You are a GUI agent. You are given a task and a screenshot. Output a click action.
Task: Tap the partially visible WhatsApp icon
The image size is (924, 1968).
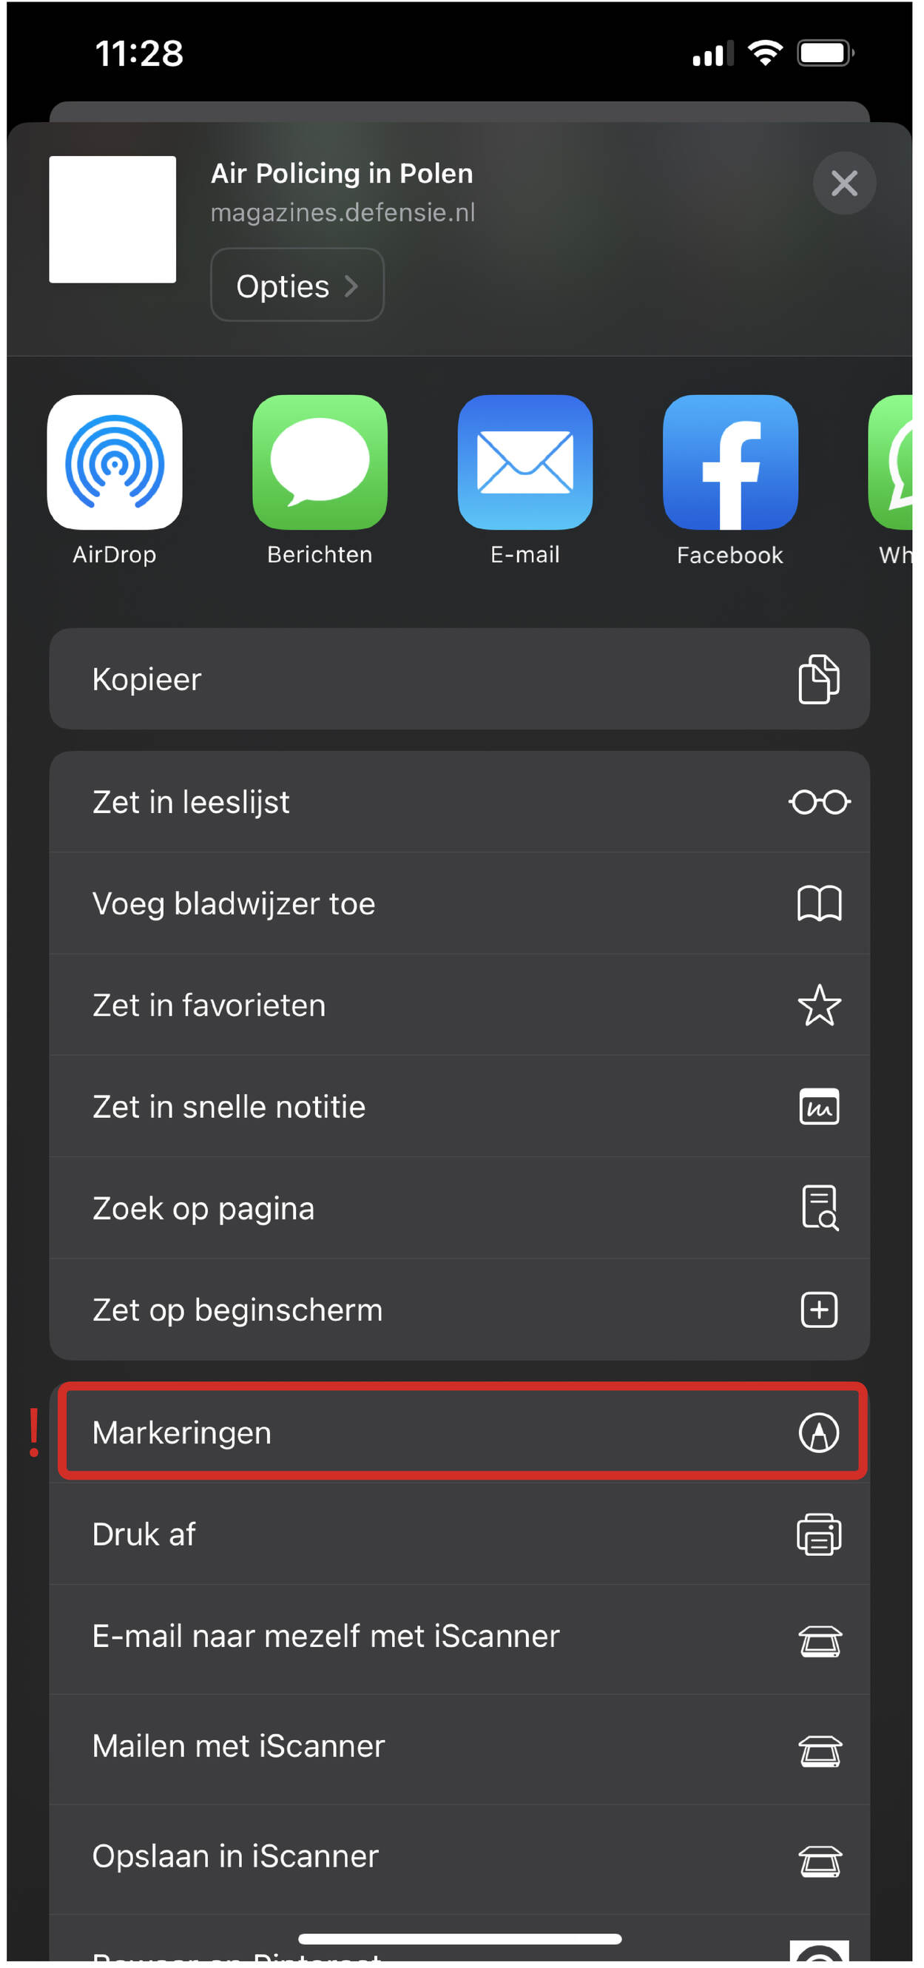[x=891, y=462]
